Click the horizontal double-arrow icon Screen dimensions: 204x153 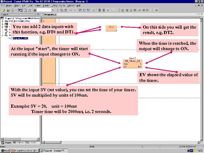coord(157,10)
